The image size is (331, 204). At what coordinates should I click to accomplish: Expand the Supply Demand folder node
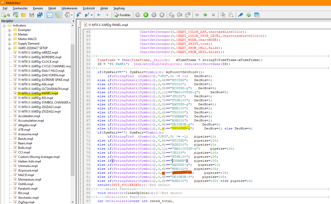10,44
